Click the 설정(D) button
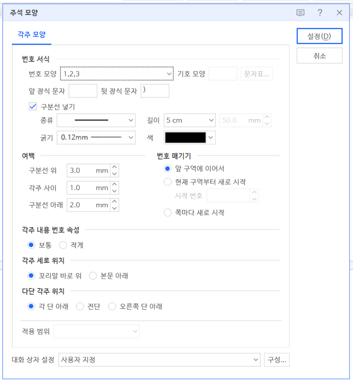Image resolution: width=353 pixels, height=382 pixels. [x=319, y=36]
